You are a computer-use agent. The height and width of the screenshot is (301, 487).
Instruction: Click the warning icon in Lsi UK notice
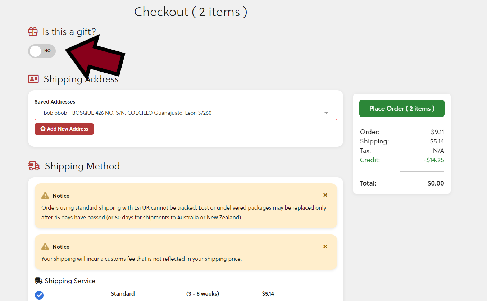click(45, 196)
